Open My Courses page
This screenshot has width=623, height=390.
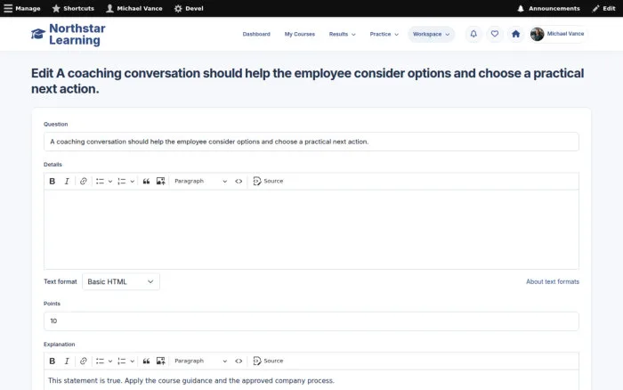(300, 34)
